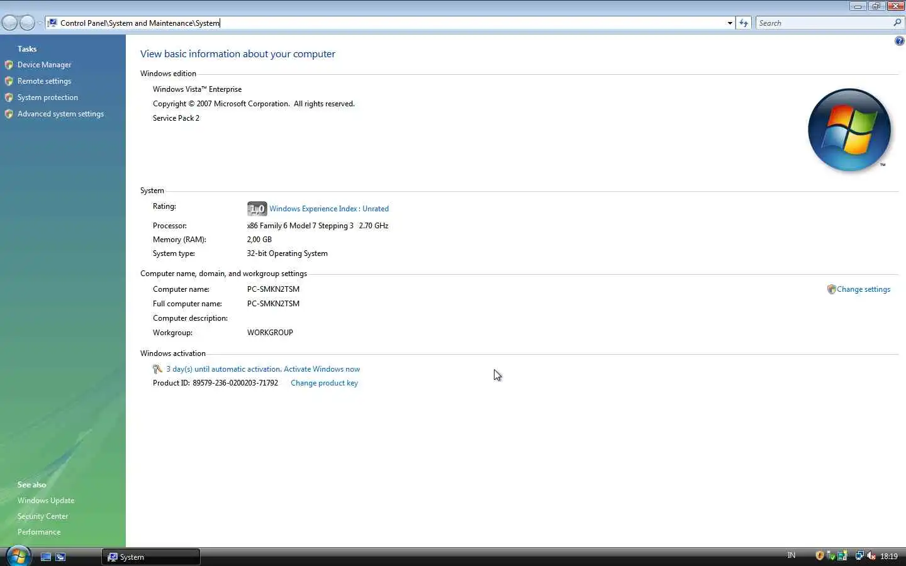Click the Forward navigation button
The height and width of the screenshot is (566, 906).
pyautogui.click(x=27, y=23)
